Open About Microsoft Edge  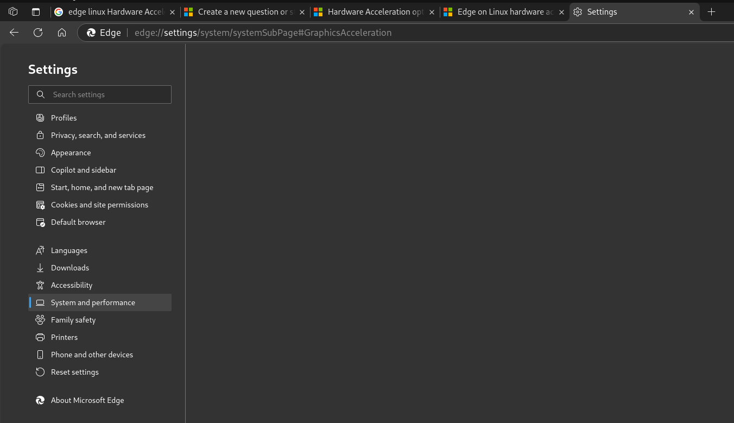(x=100, y=400)
